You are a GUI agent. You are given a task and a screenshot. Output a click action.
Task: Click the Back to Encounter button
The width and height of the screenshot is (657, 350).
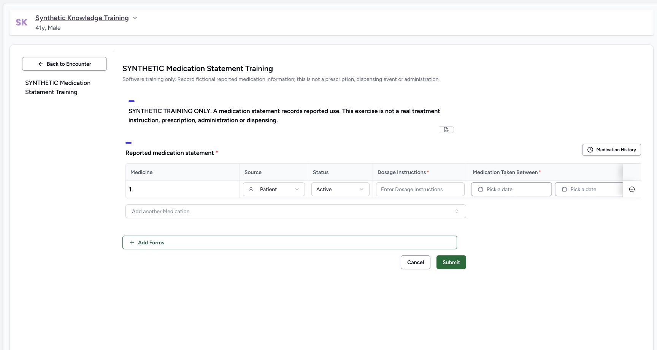pos(64,64)
